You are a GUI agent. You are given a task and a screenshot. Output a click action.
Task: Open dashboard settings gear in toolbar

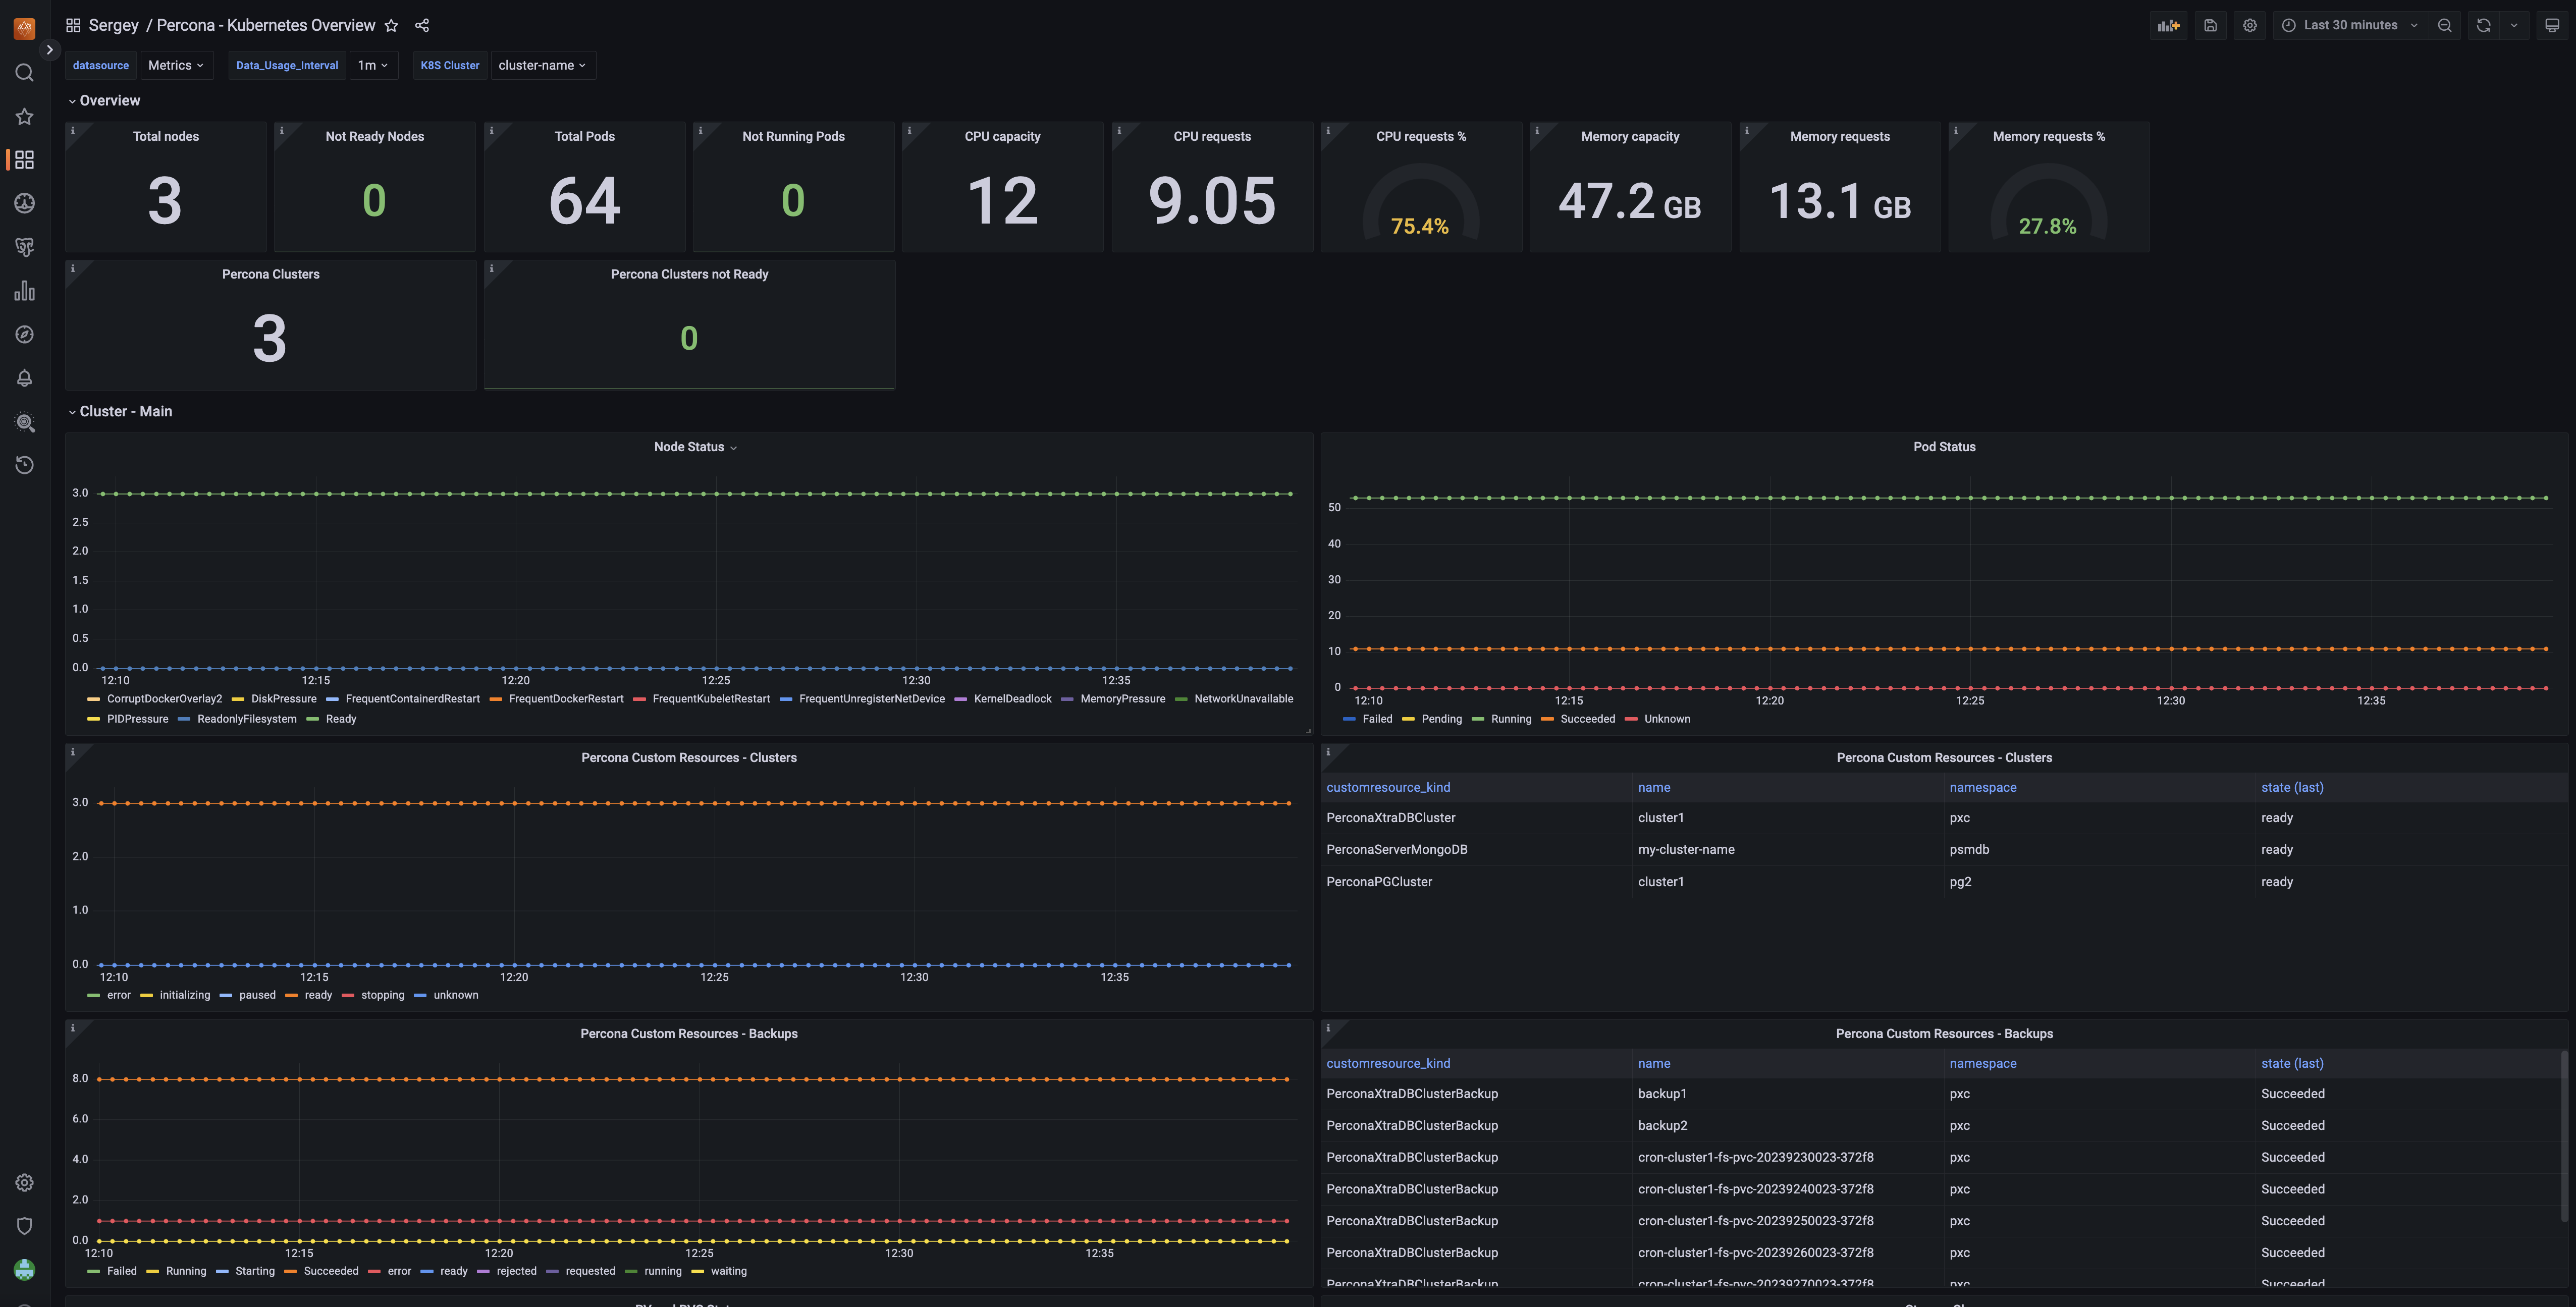coord(2250,26)
